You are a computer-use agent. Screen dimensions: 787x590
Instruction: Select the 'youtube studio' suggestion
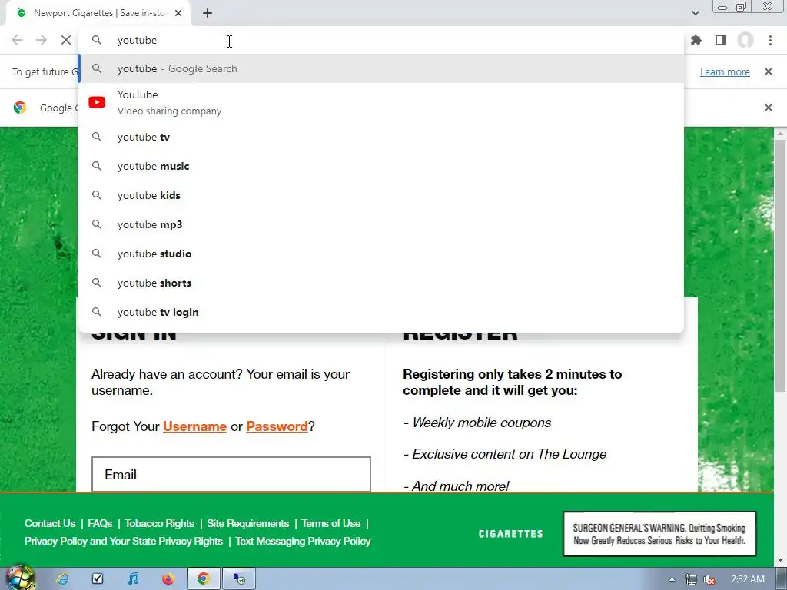tap(381, 254)
